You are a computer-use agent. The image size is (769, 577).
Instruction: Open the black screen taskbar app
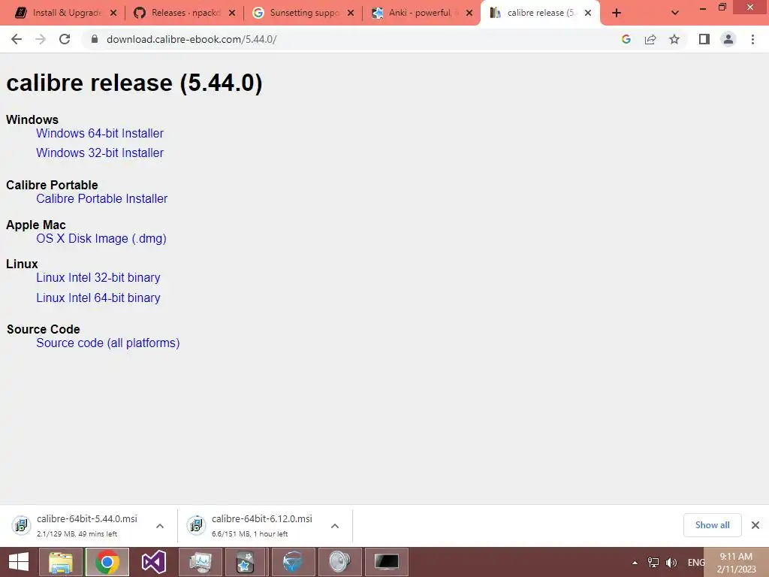[387, 562]
